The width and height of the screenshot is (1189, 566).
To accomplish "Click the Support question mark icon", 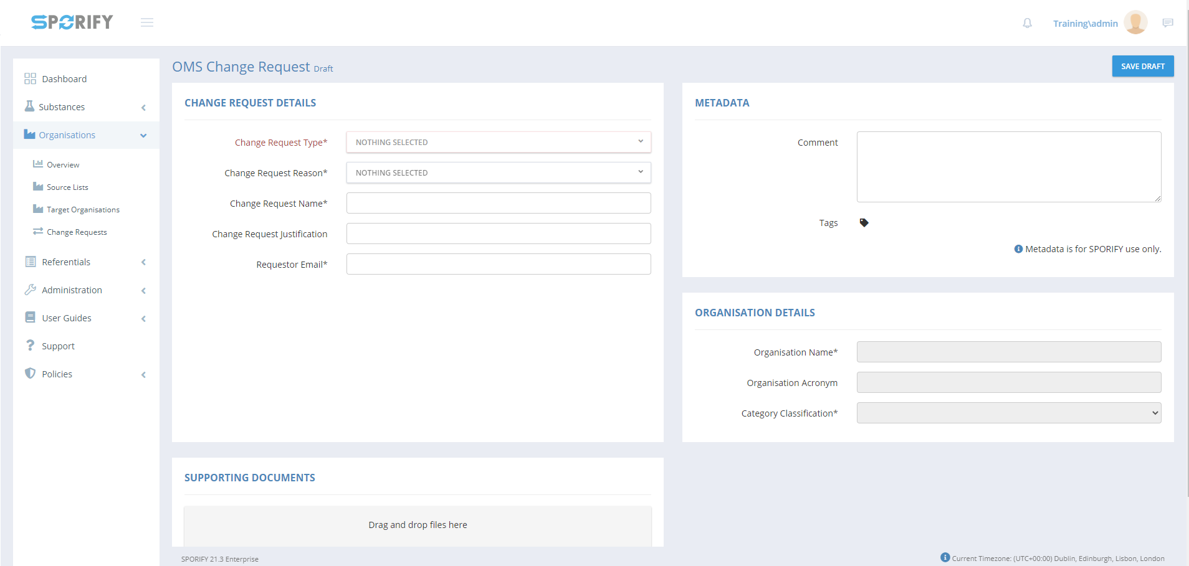I will tap(30, 346).
